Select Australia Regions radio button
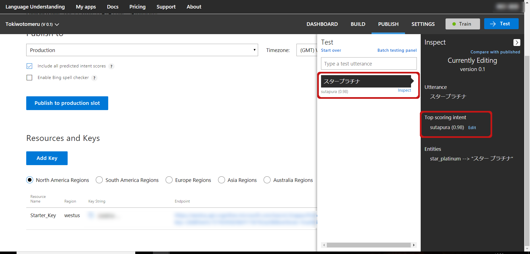Viewport: 530px width, 254px height. (x=267, y=180)
